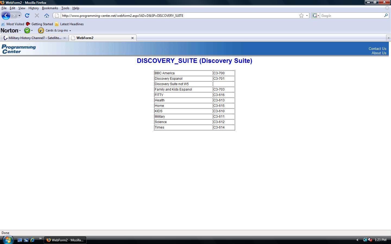Click the Switch between windows icon
This screenshot has height=244, width=391.
(26, 240)
